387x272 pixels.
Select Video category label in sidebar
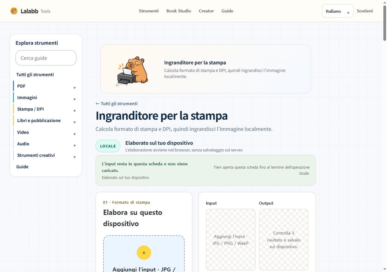pos(23,132)
